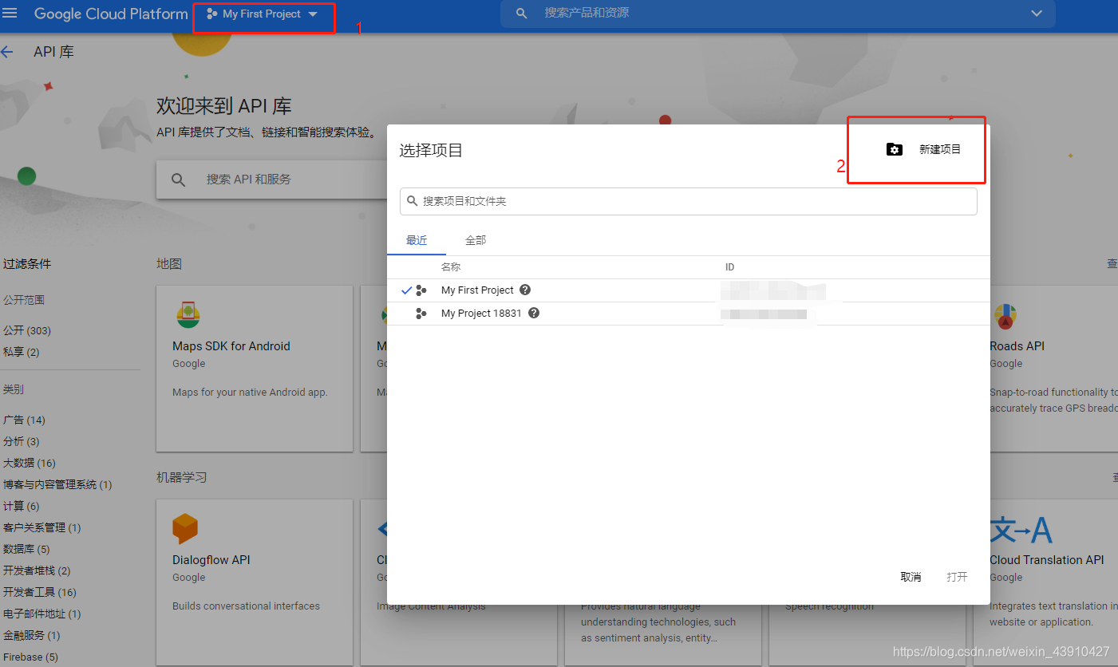
Task: Filter by 电子邮件地址 (1)
Action: coord(41,614)
